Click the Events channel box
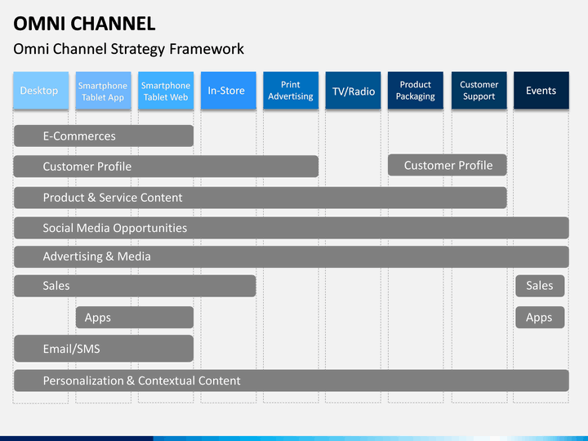This screenshot has height=441, width=588. coord(541,91)
